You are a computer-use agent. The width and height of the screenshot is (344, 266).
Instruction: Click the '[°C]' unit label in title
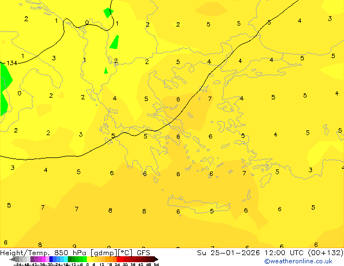(x=125, y=253)
